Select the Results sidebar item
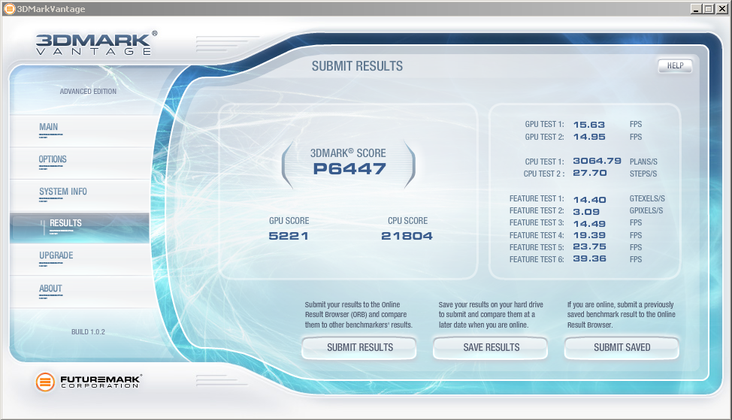732x420 pixels. tap(66, 223)
